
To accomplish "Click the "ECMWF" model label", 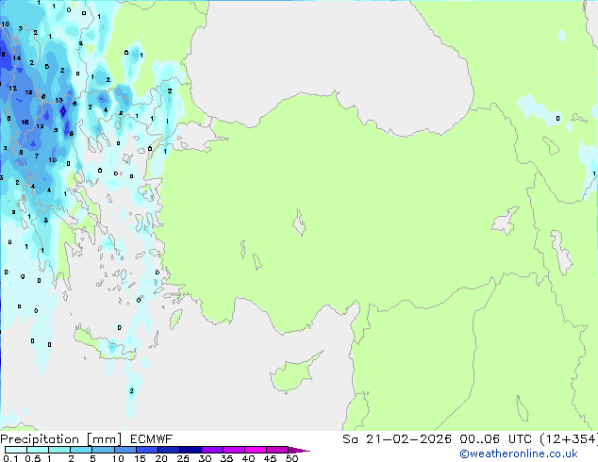I will click(x=152, y=439).
